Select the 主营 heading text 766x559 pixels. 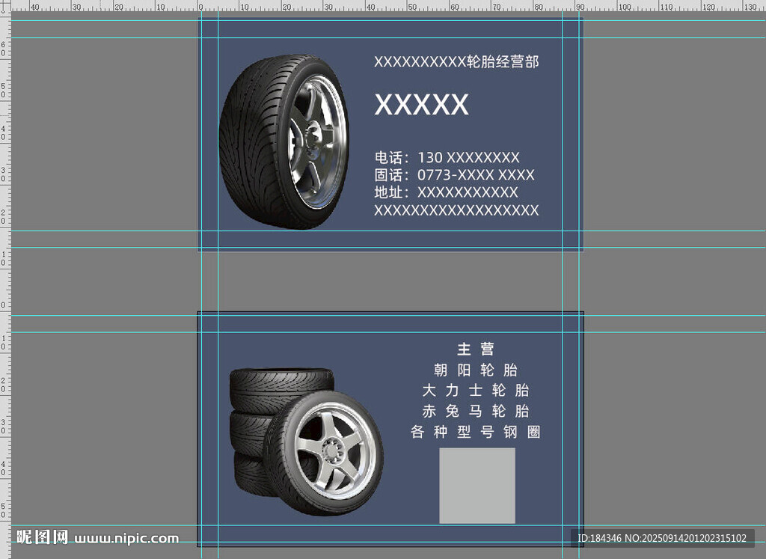coord(476,349)
